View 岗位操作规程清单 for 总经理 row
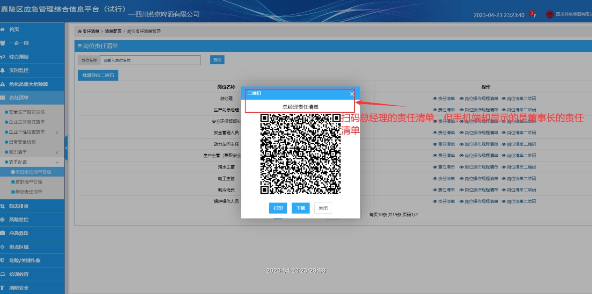Viewport: 592px width, 294px height. pos(479,99)
